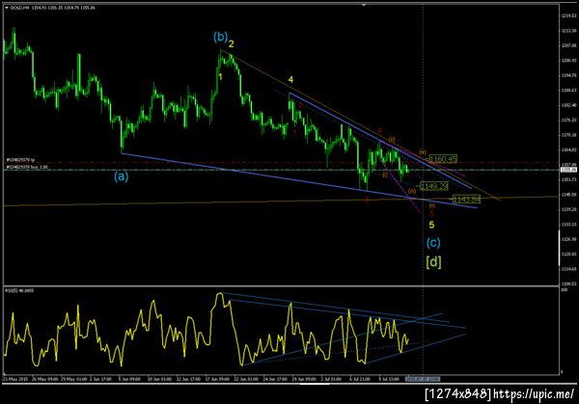Select the blue (a) wave label
579x404 pixels.
pos(122,177)
